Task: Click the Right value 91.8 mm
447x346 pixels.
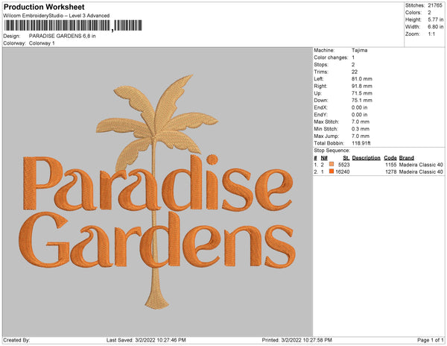Action: [x=362, y=86]
